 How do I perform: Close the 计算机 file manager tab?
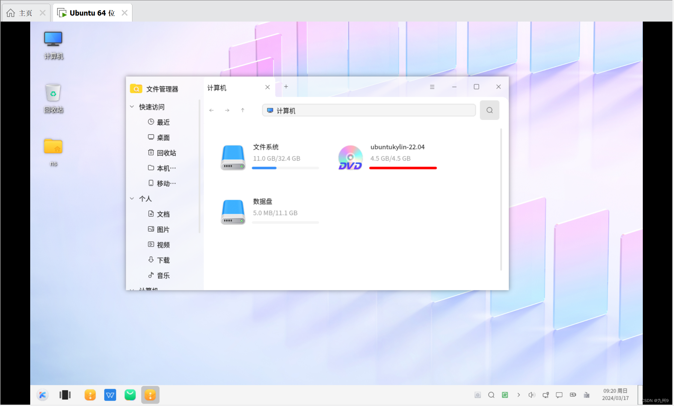tap(267, 87)
